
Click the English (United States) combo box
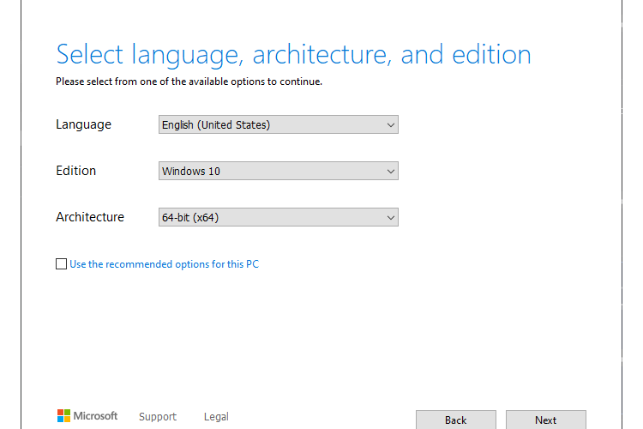tap(279, 124)
